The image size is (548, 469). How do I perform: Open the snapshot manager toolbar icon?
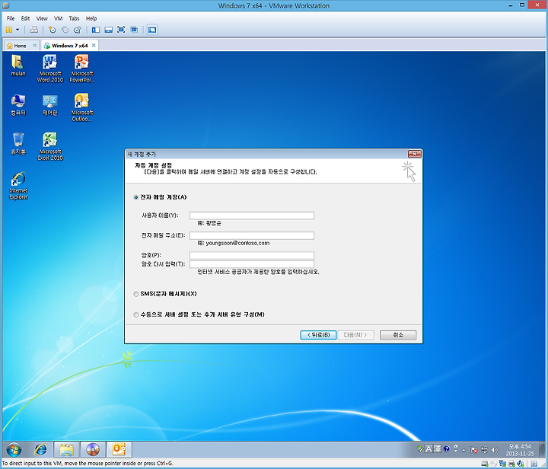77,30
